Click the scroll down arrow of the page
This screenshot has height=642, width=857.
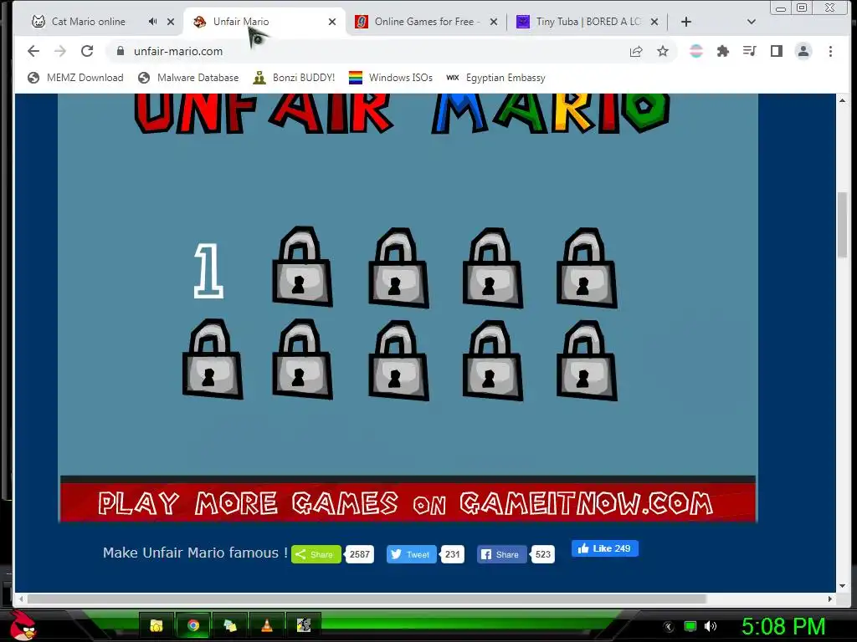842,586
